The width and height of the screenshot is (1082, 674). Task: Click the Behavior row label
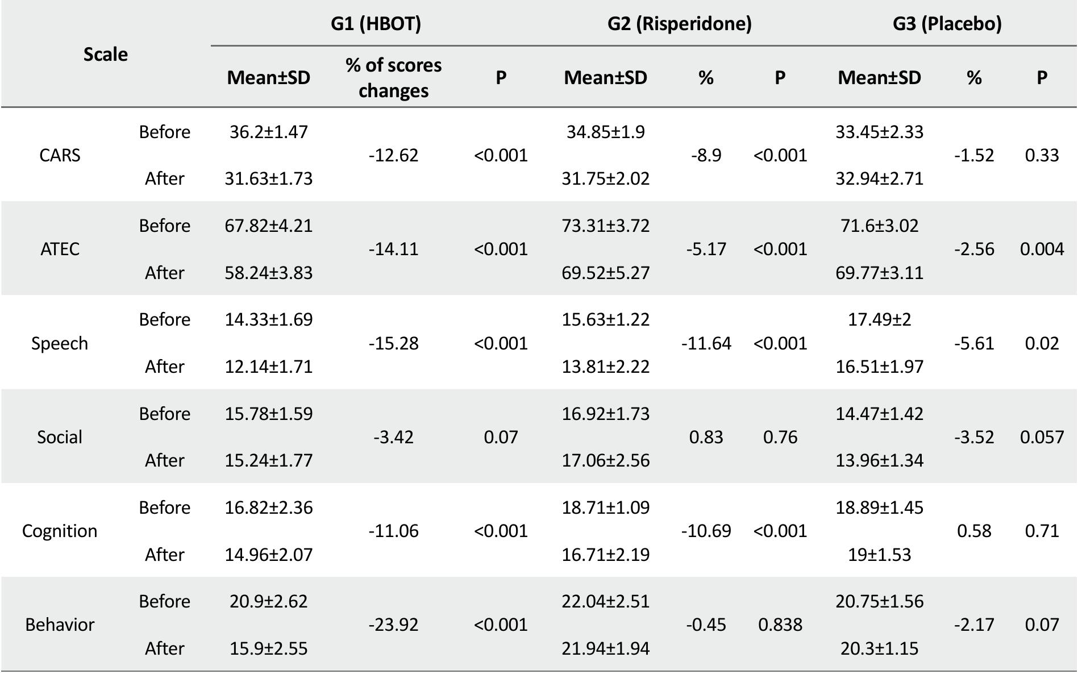click(60, 625)
